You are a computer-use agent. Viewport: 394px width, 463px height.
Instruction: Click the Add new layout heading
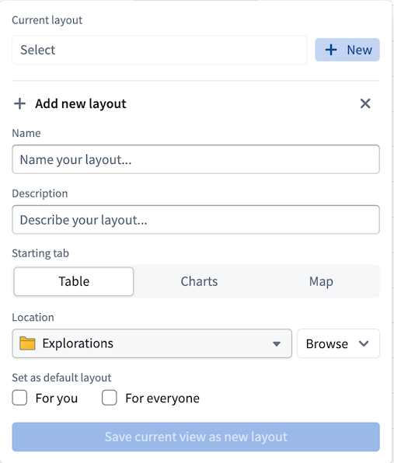pos(81,104)
